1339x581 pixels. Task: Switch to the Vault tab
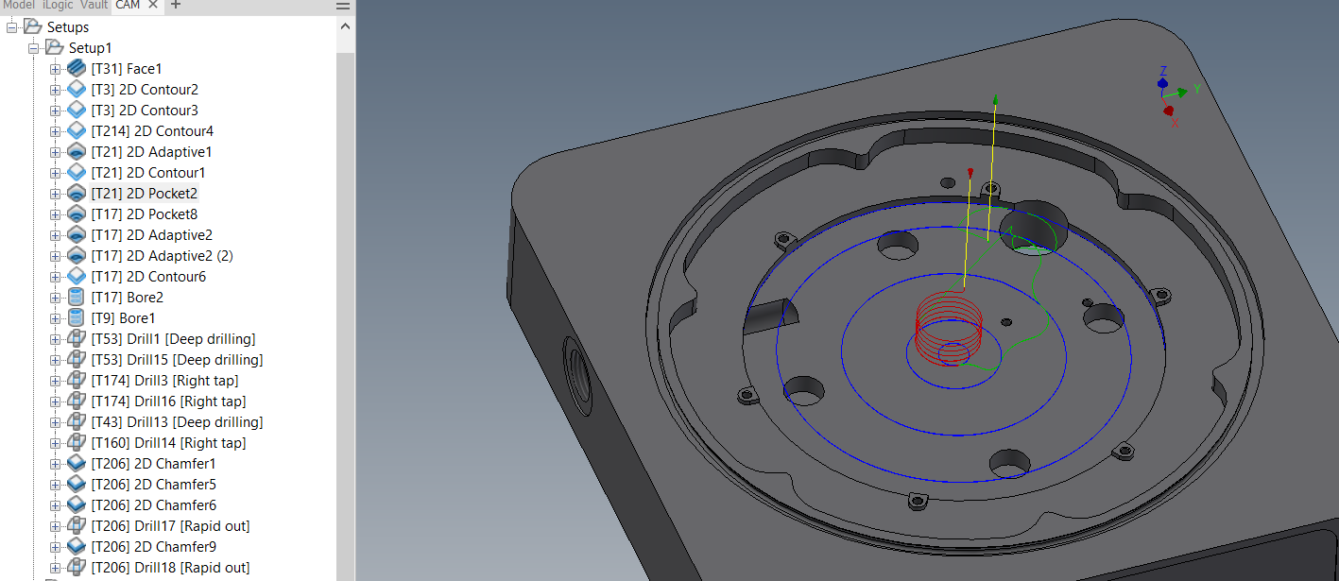tap(94, 5)
